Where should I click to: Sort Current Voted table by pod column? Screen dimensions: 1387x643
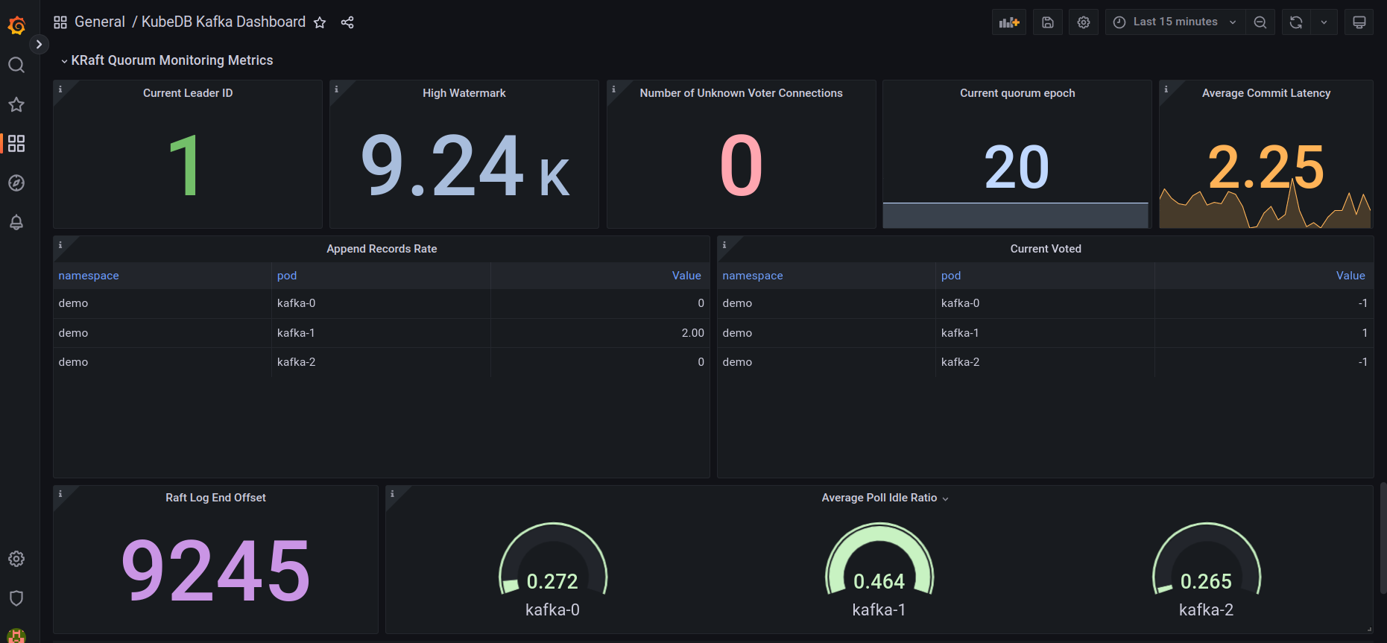pyautogui.click(x=951, y=276)
